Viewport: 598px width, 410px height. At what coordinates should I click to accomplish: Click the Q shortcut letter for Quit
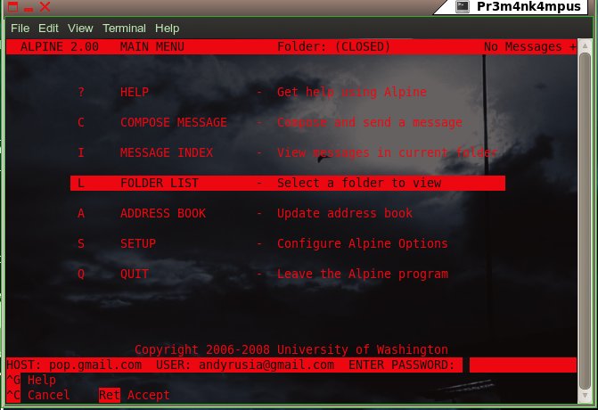[x=81, y=274]
